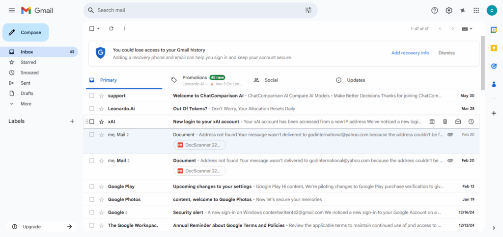Open the Support help icon
This screenshot has width=503, height=237.
434,10
